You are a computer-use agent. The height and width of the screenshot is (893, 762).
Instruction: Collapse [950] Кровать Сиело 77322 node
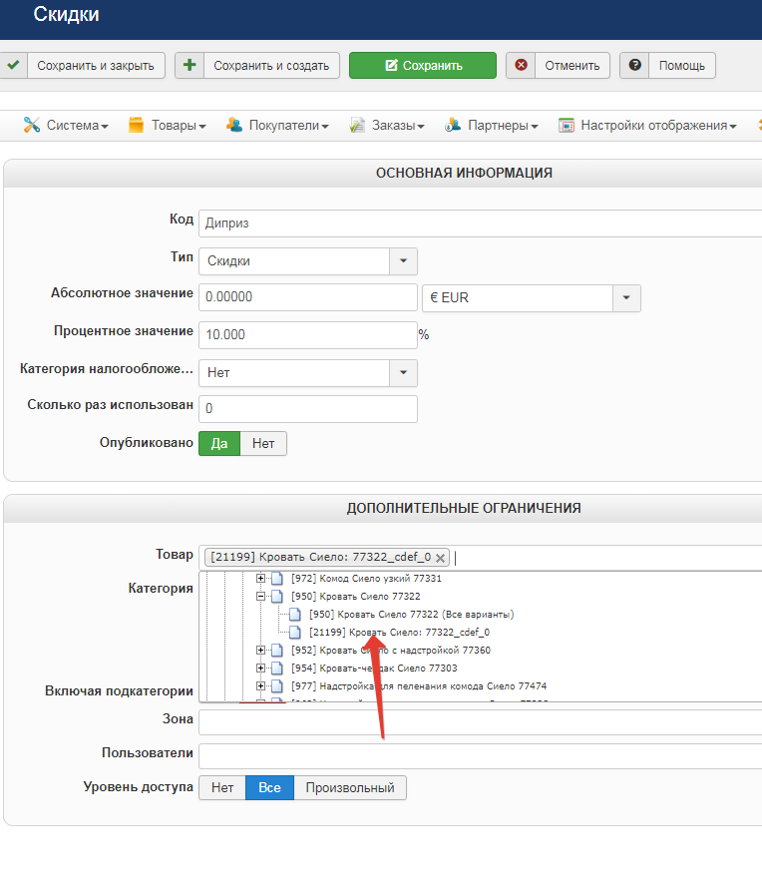tap(261, 597)
